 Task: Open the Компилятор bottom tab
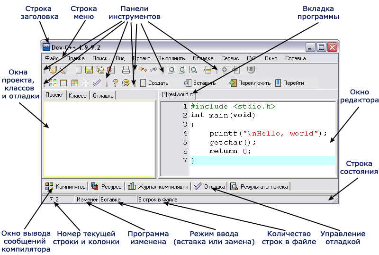point(65,187)
